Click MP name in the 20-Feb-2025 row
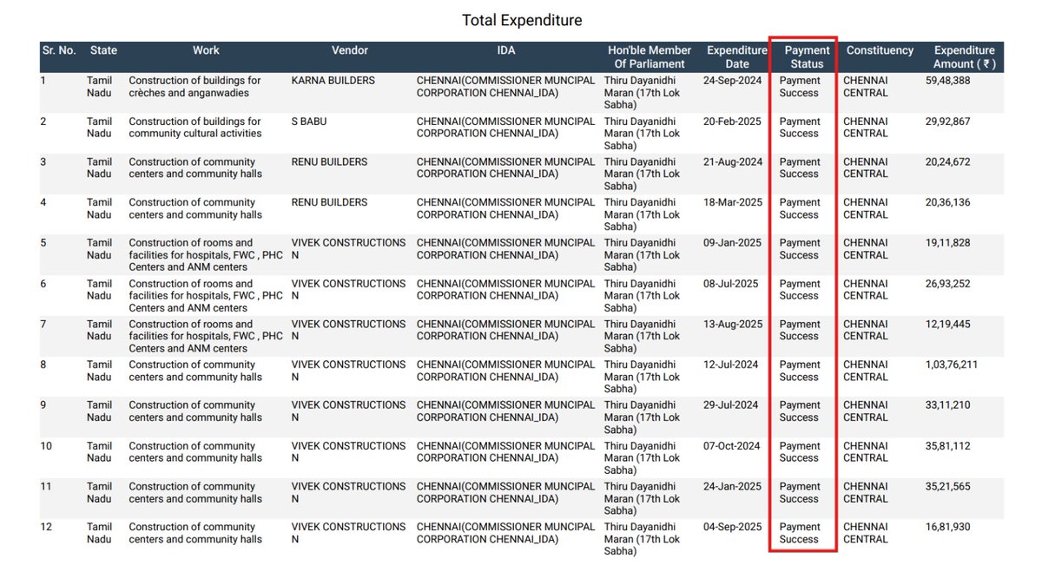Image resolution: width=1042 pixels, height=585 pixels. tap(643, 134)
